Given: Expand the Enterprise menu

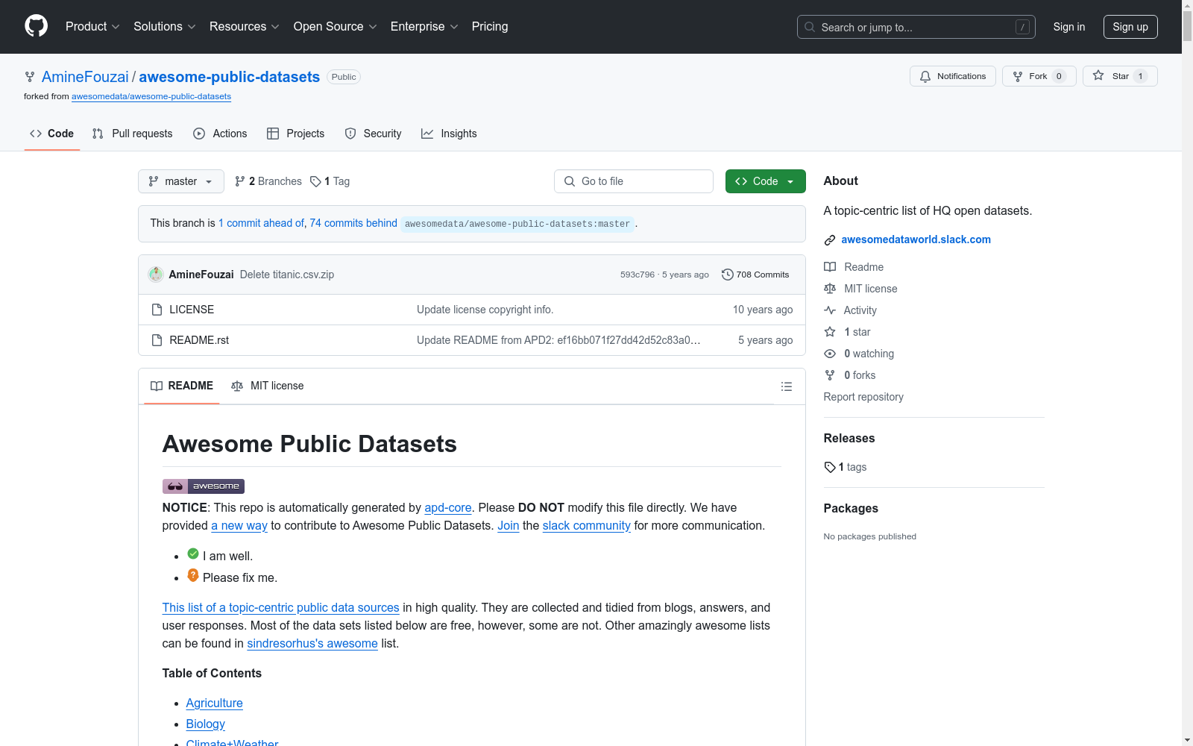Looking at the screenshot, I should coord(424,26).
